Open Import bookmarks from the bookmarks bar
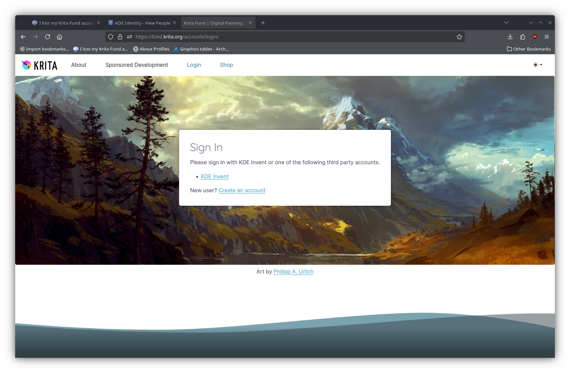The image size is (570, 373). pos(45,49)
